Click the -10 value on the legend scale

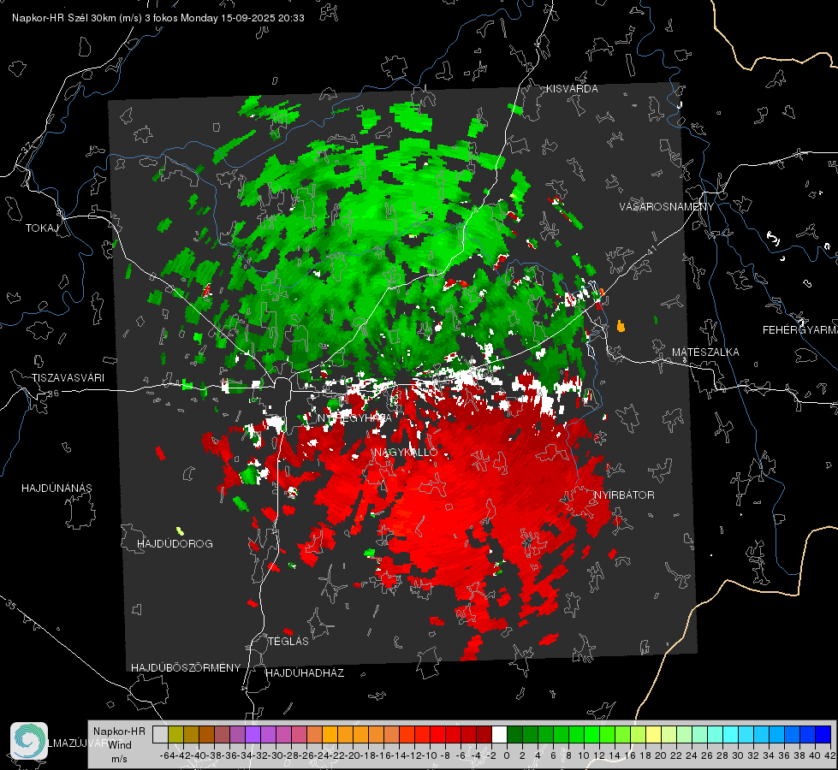coord(429,755)
